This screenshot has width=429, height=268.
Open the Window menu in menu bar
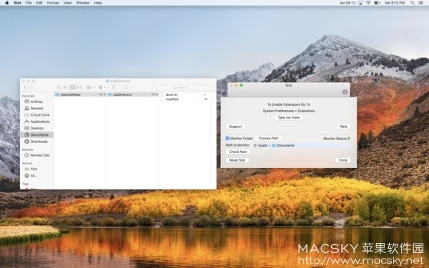click(x=83, y=3)
